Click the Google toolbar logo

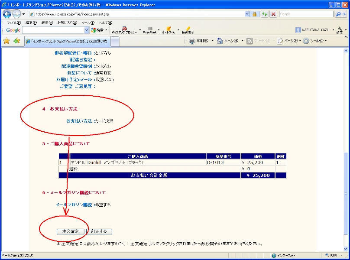13,30
